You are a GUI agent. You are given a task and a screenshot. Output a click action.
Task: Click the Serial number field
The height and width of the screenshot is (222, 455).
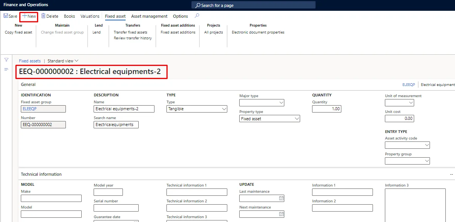(x=116, y=208)
